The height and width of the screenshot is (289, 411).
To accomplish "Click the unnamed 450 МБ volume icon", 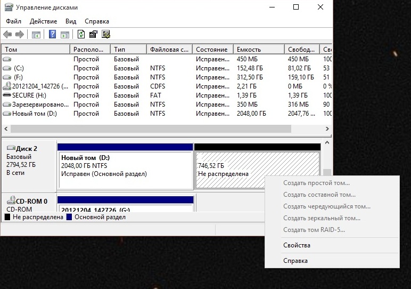I will pyautogui.click(x=7, y=59).
